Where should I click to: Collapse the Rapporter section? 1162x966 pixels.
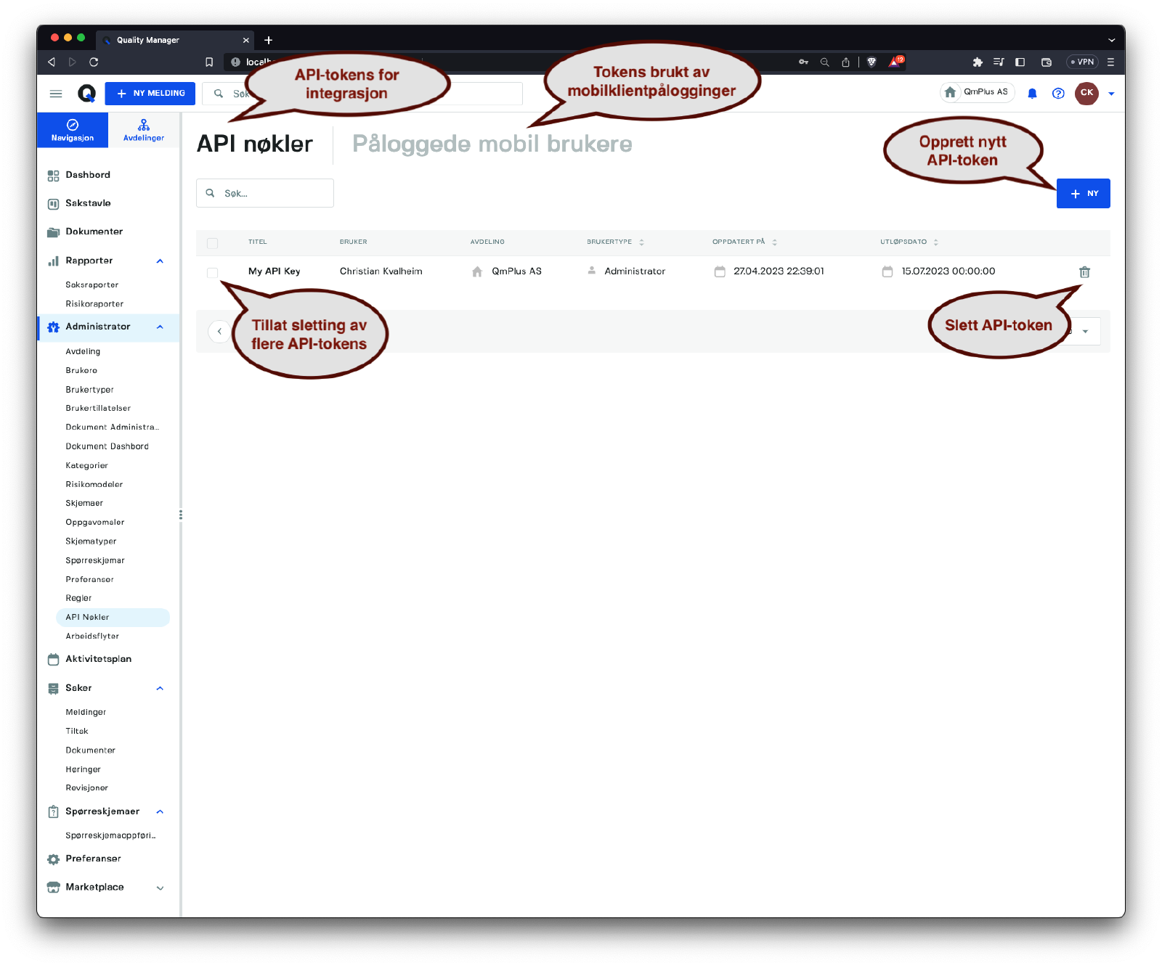point(160,261)
